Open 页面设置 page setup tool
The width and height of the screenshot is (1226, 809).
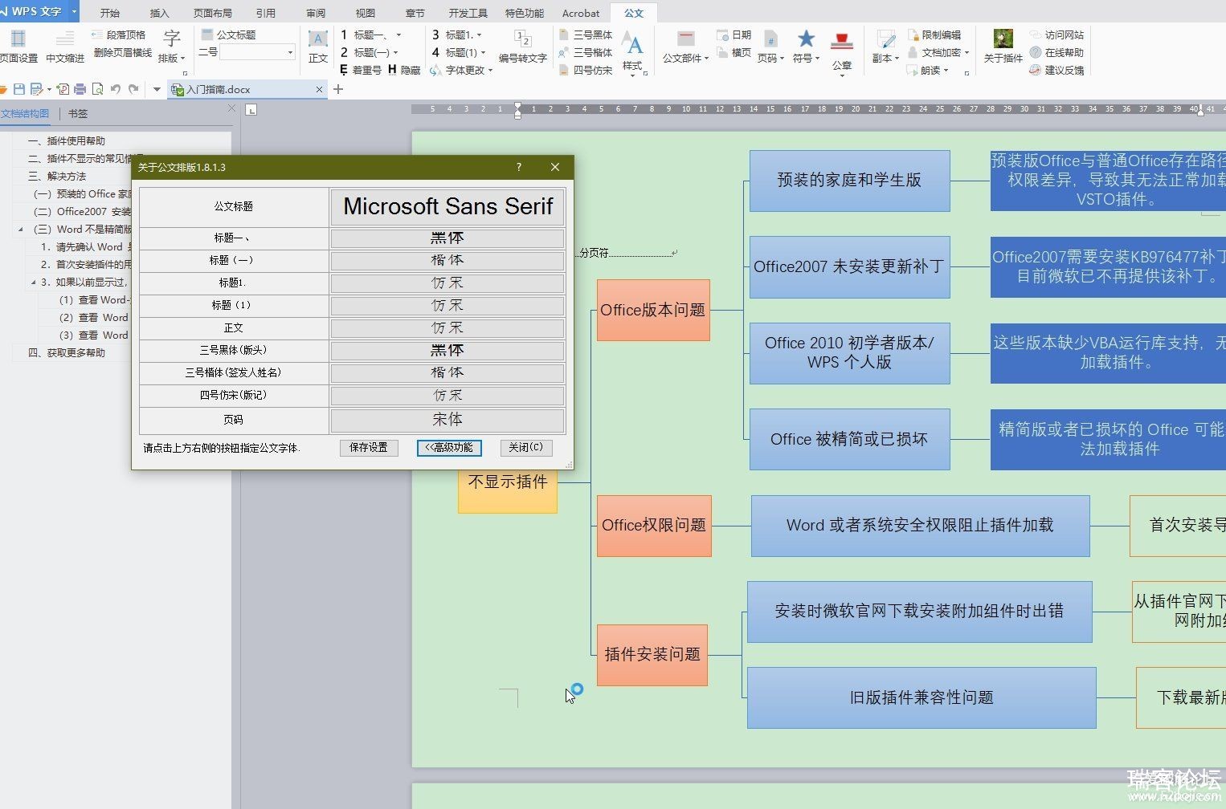18,47
